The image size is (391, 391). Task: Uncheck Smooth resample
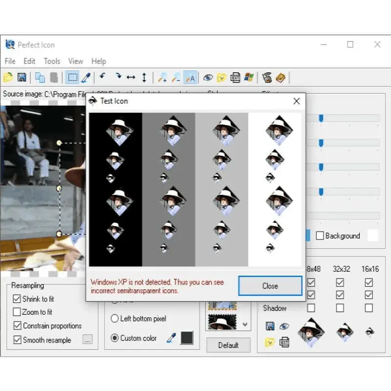pos(17,340)
